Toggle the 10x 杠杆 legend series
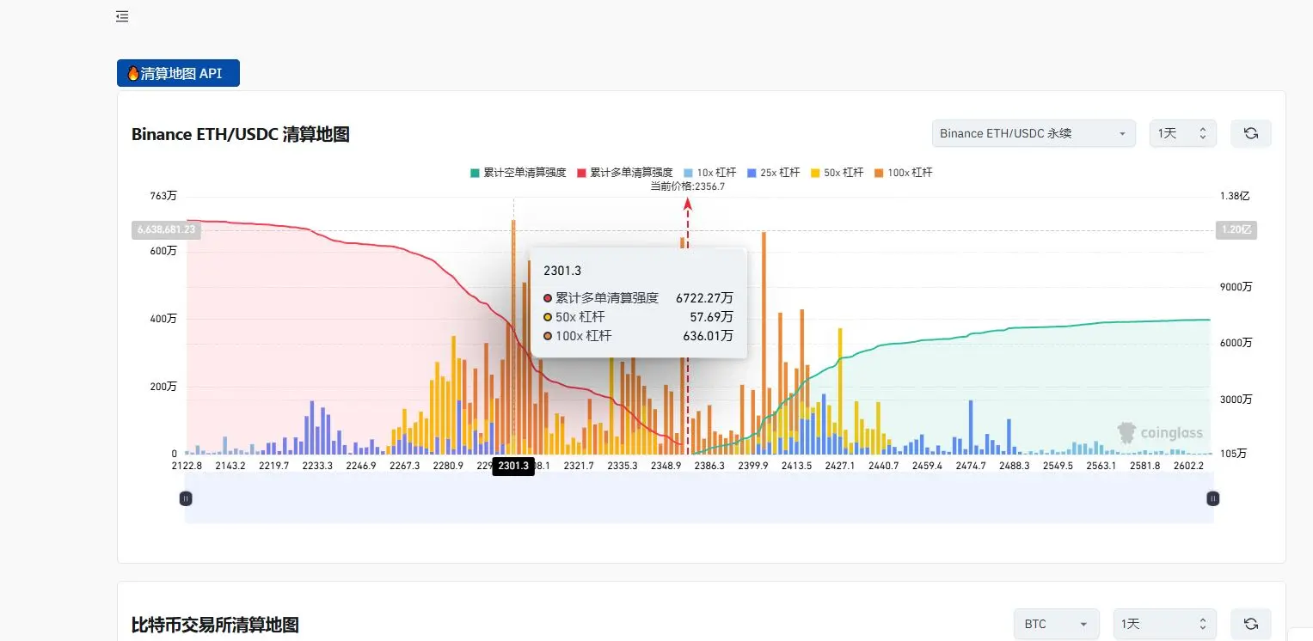Image resolution: width=1313 pixels, height=641 pixels. (712, 173)
